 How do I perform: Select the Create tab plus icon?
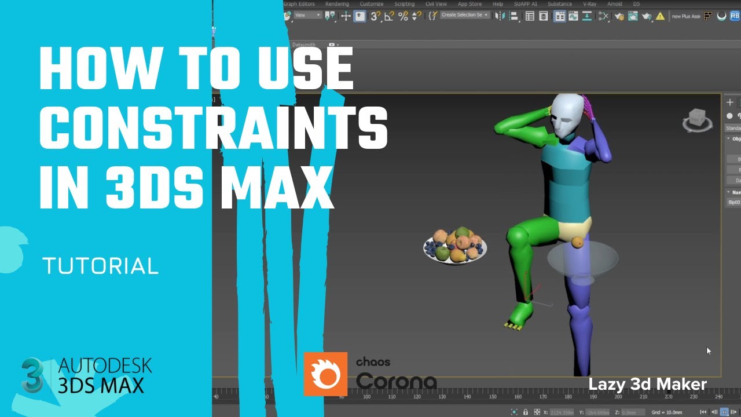[730, 102]
